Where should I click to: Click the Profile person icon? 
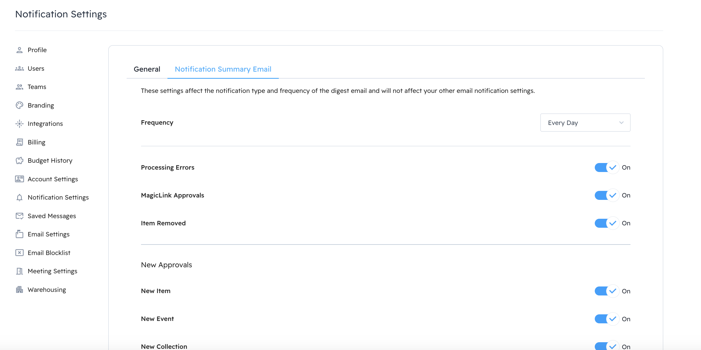click(20, 50)
